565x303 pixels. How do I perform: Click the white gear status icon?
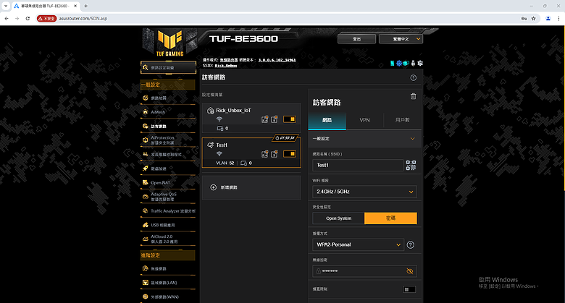(x=420, y=64)
